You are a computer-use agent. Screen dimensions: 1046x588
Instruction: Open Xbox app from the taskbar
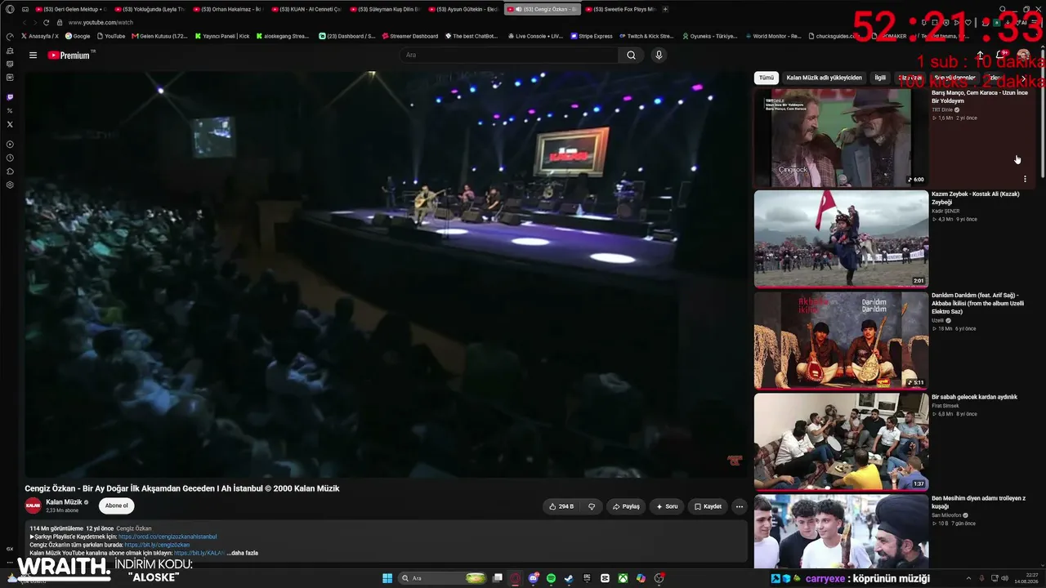click(x=623, y=578)
